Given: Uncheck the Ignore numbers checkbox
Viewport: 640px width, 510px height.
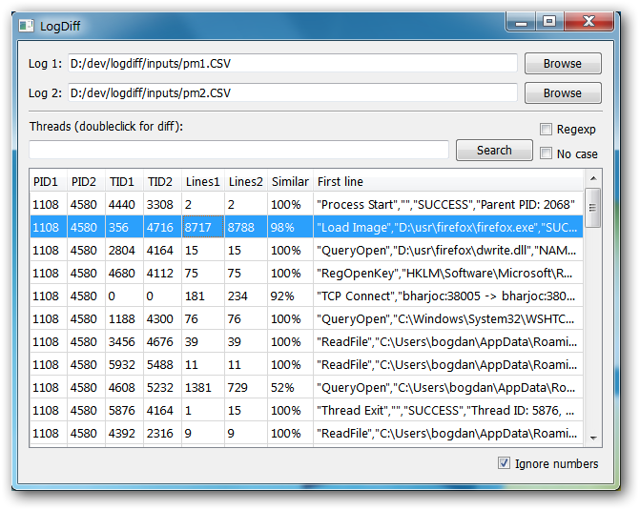Looking at the screenshot, I should coord(504,463).
